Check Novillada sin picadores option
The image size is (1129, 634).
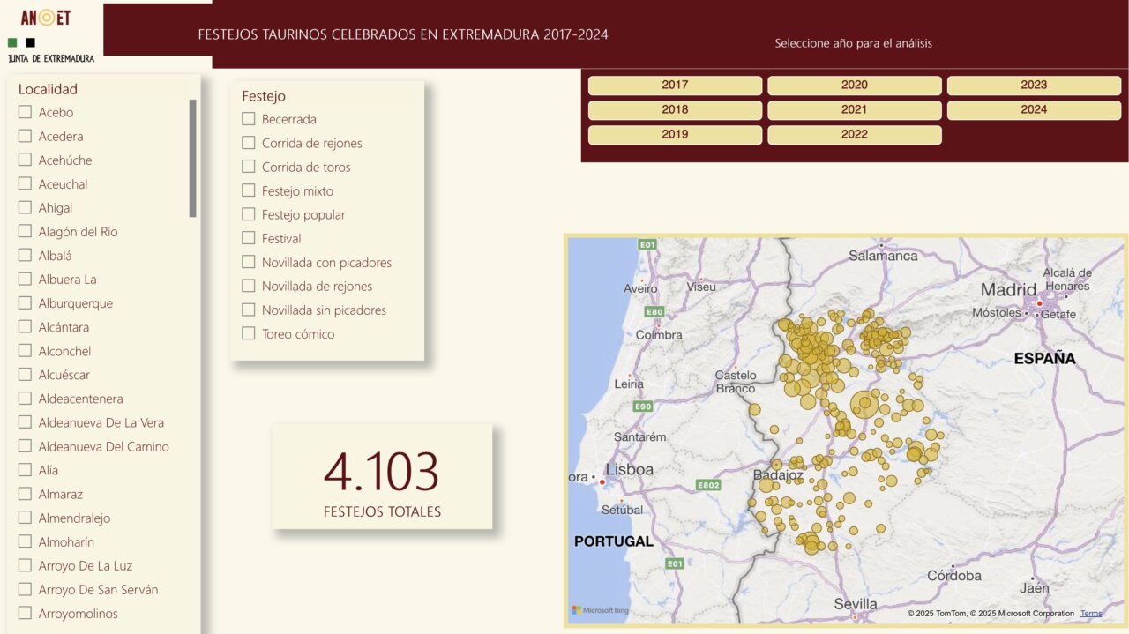coord(249,310)
